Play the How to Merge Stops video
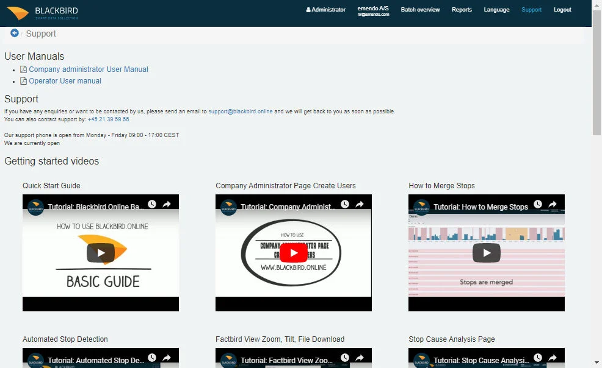 487,253
